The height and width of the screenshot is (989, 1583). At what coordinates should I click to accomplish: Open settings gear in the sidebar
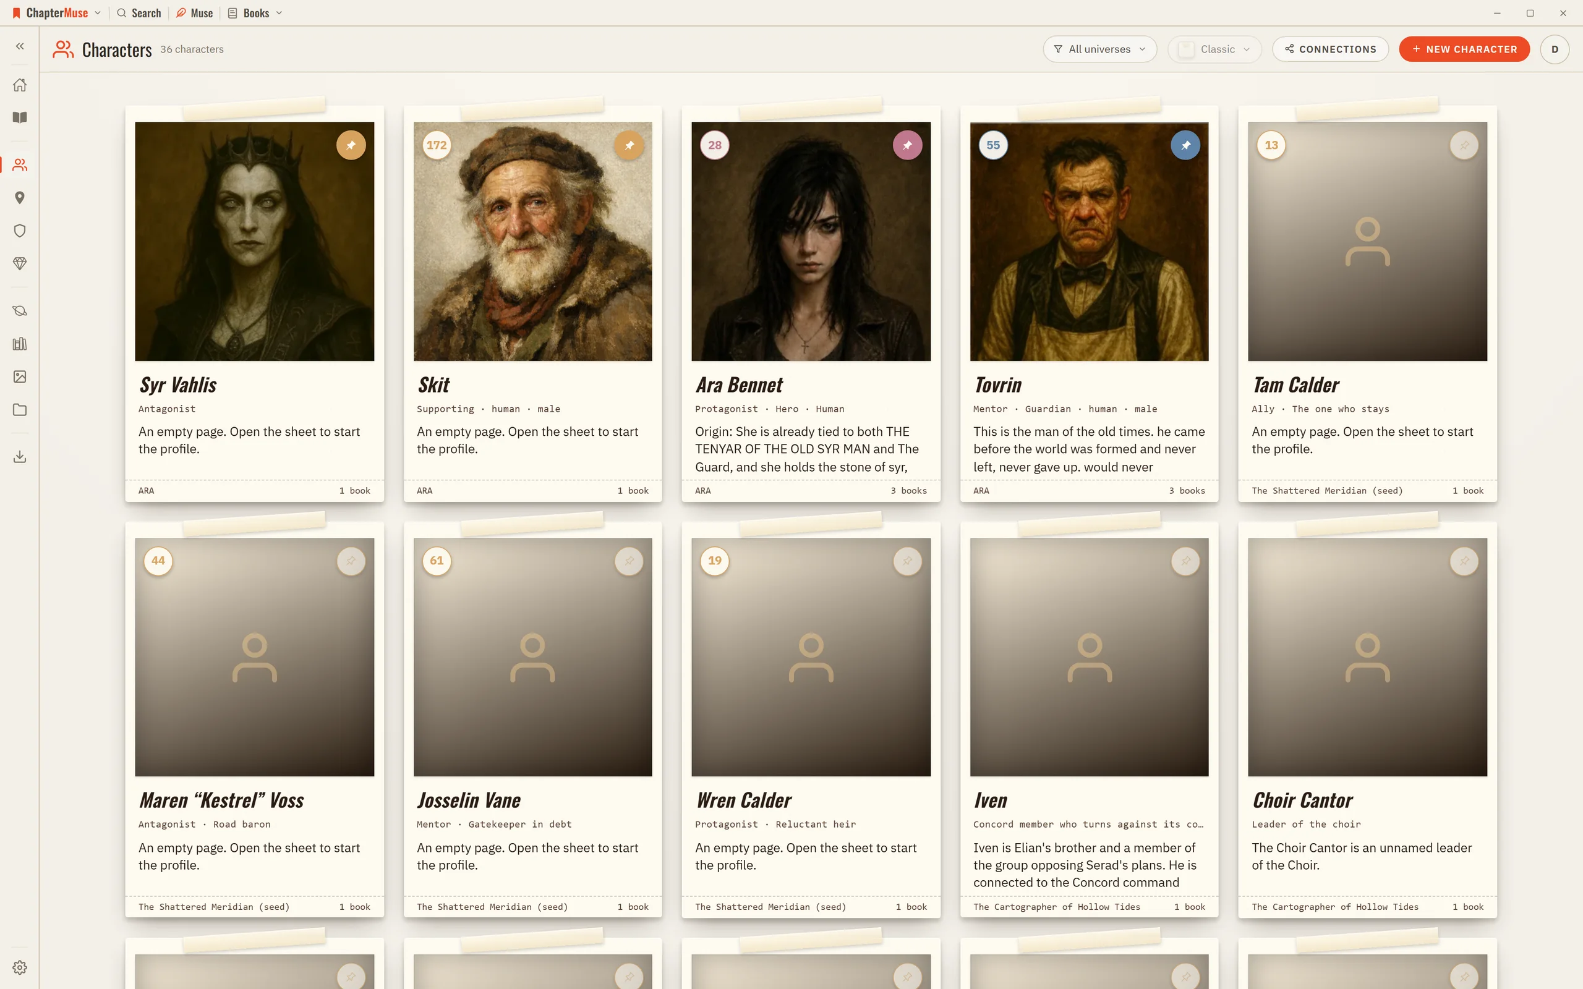(x=20, y=967)
